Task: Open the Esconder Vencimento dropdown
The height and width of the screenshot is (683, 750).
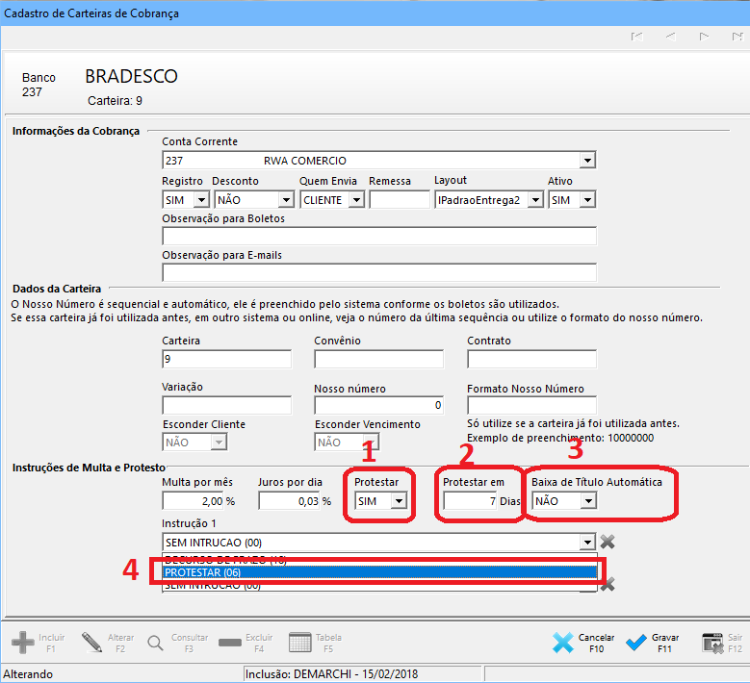Action: coord(371,443)
